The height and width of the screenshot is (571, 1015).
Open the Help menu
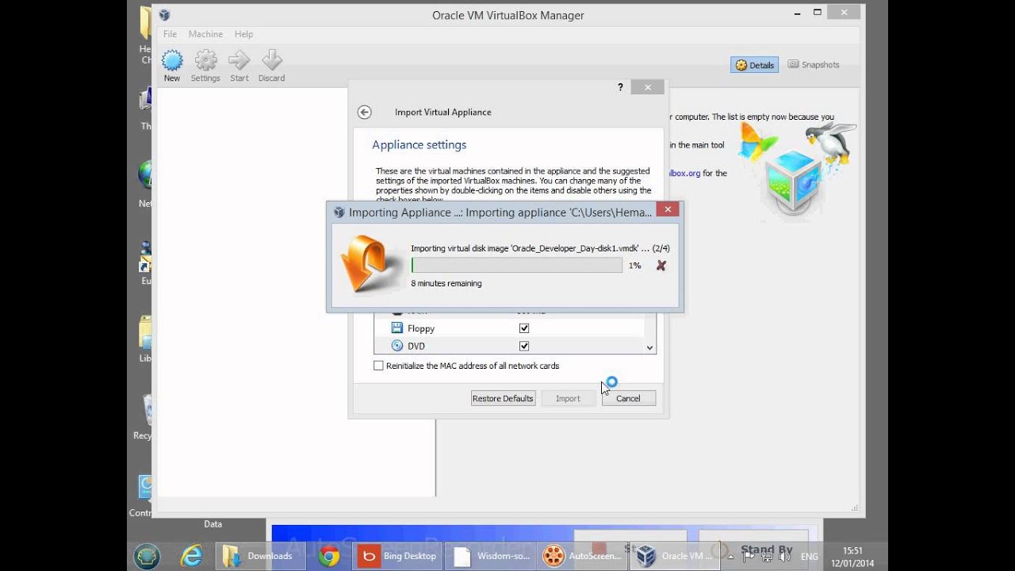243,34
